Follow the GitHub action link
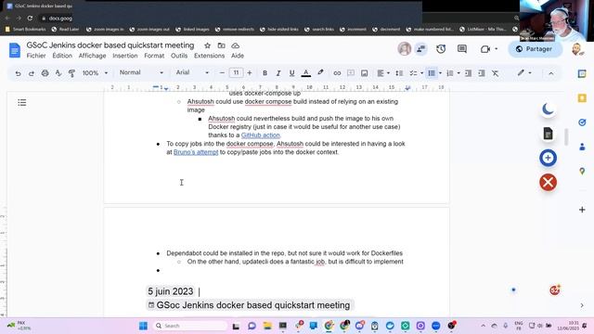594x334 pixels. 260,135
